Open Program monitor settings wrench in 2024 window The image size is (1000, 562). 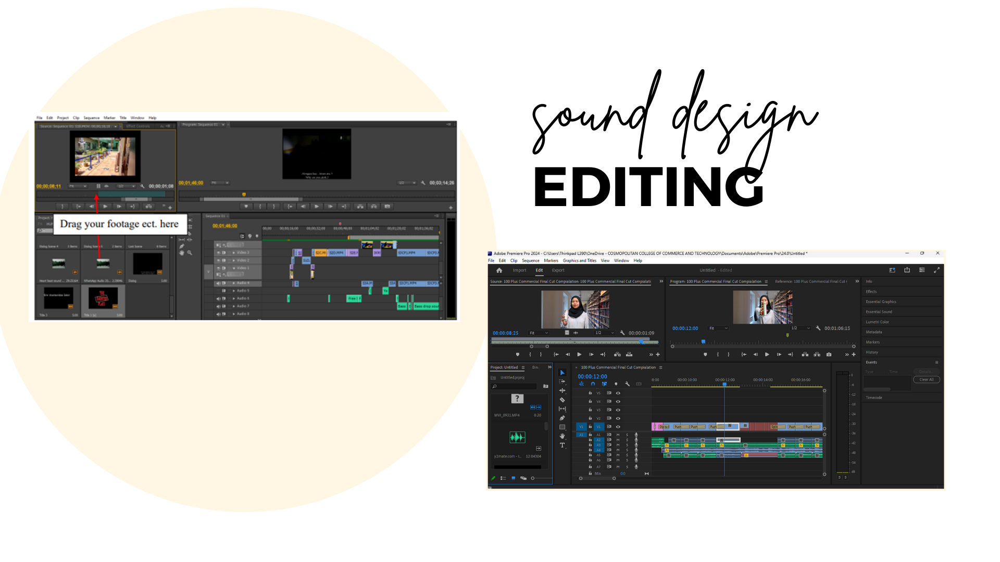pyautogui.click(x=818, y=328)
